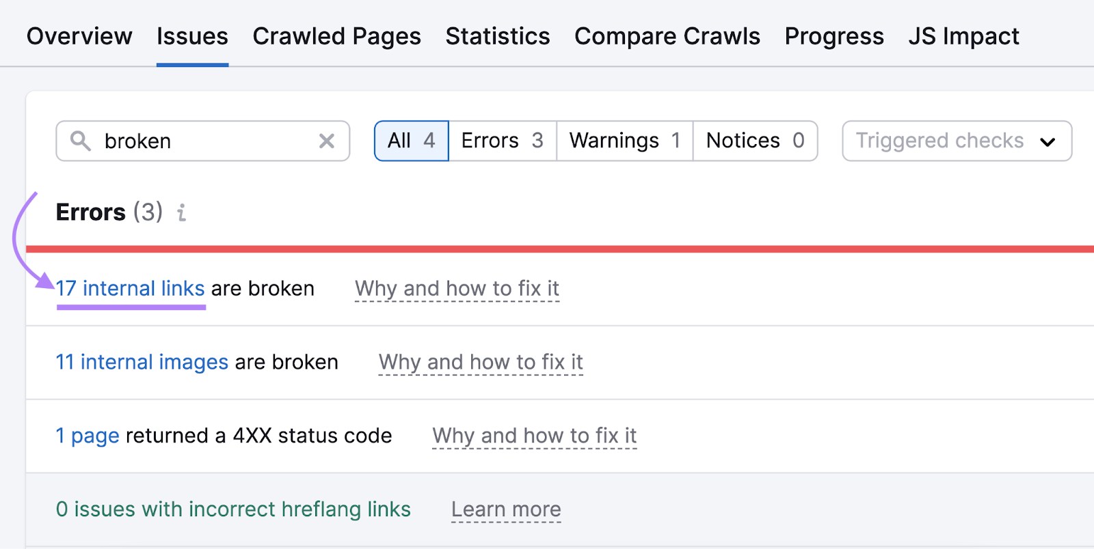View the Progress tab
The image size is (1094, 549).
pyautogui.click(x=834, y=36)
